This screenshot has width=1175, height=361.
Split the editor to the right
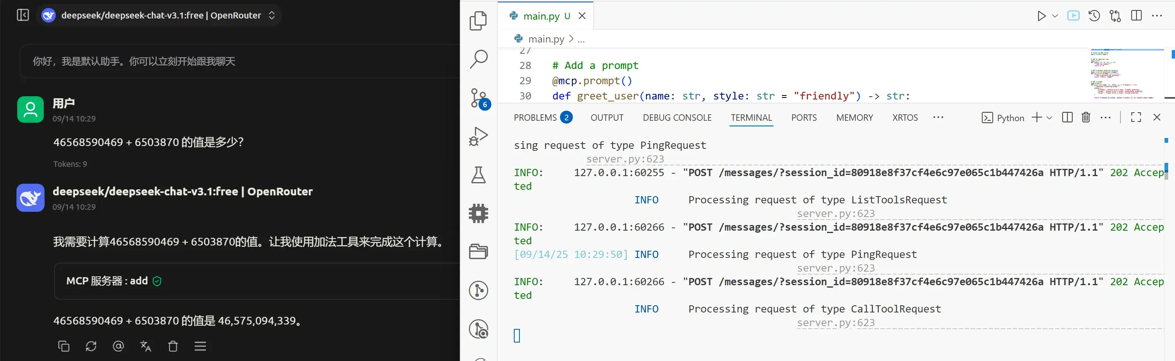[x=1137, y=16]
